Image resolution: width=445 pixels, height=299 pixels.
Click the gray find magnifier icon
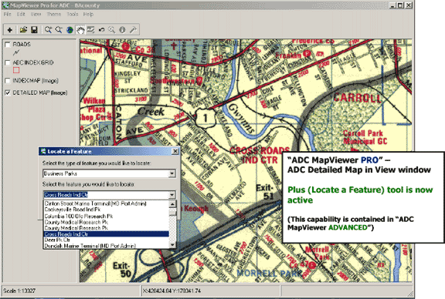pyautogui.click(x=112, y=29)
